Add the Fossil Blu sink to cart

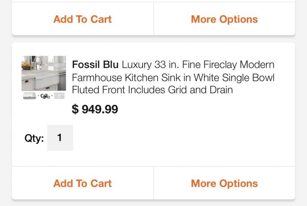point(82,183)
